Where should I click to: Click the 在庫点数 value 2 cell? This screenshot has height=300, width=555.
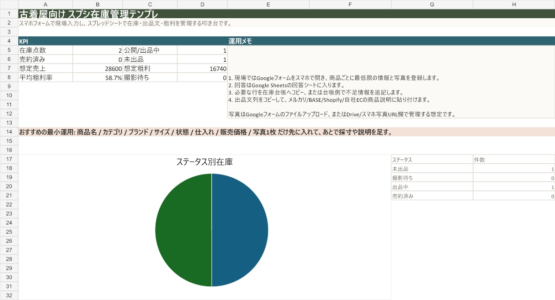[x=98, y=50]
